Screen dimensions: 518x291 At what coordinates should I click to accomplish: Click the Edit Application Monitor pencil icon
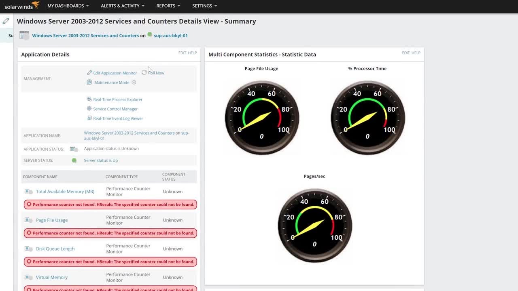pyautogui.click(x=89, y=73)
